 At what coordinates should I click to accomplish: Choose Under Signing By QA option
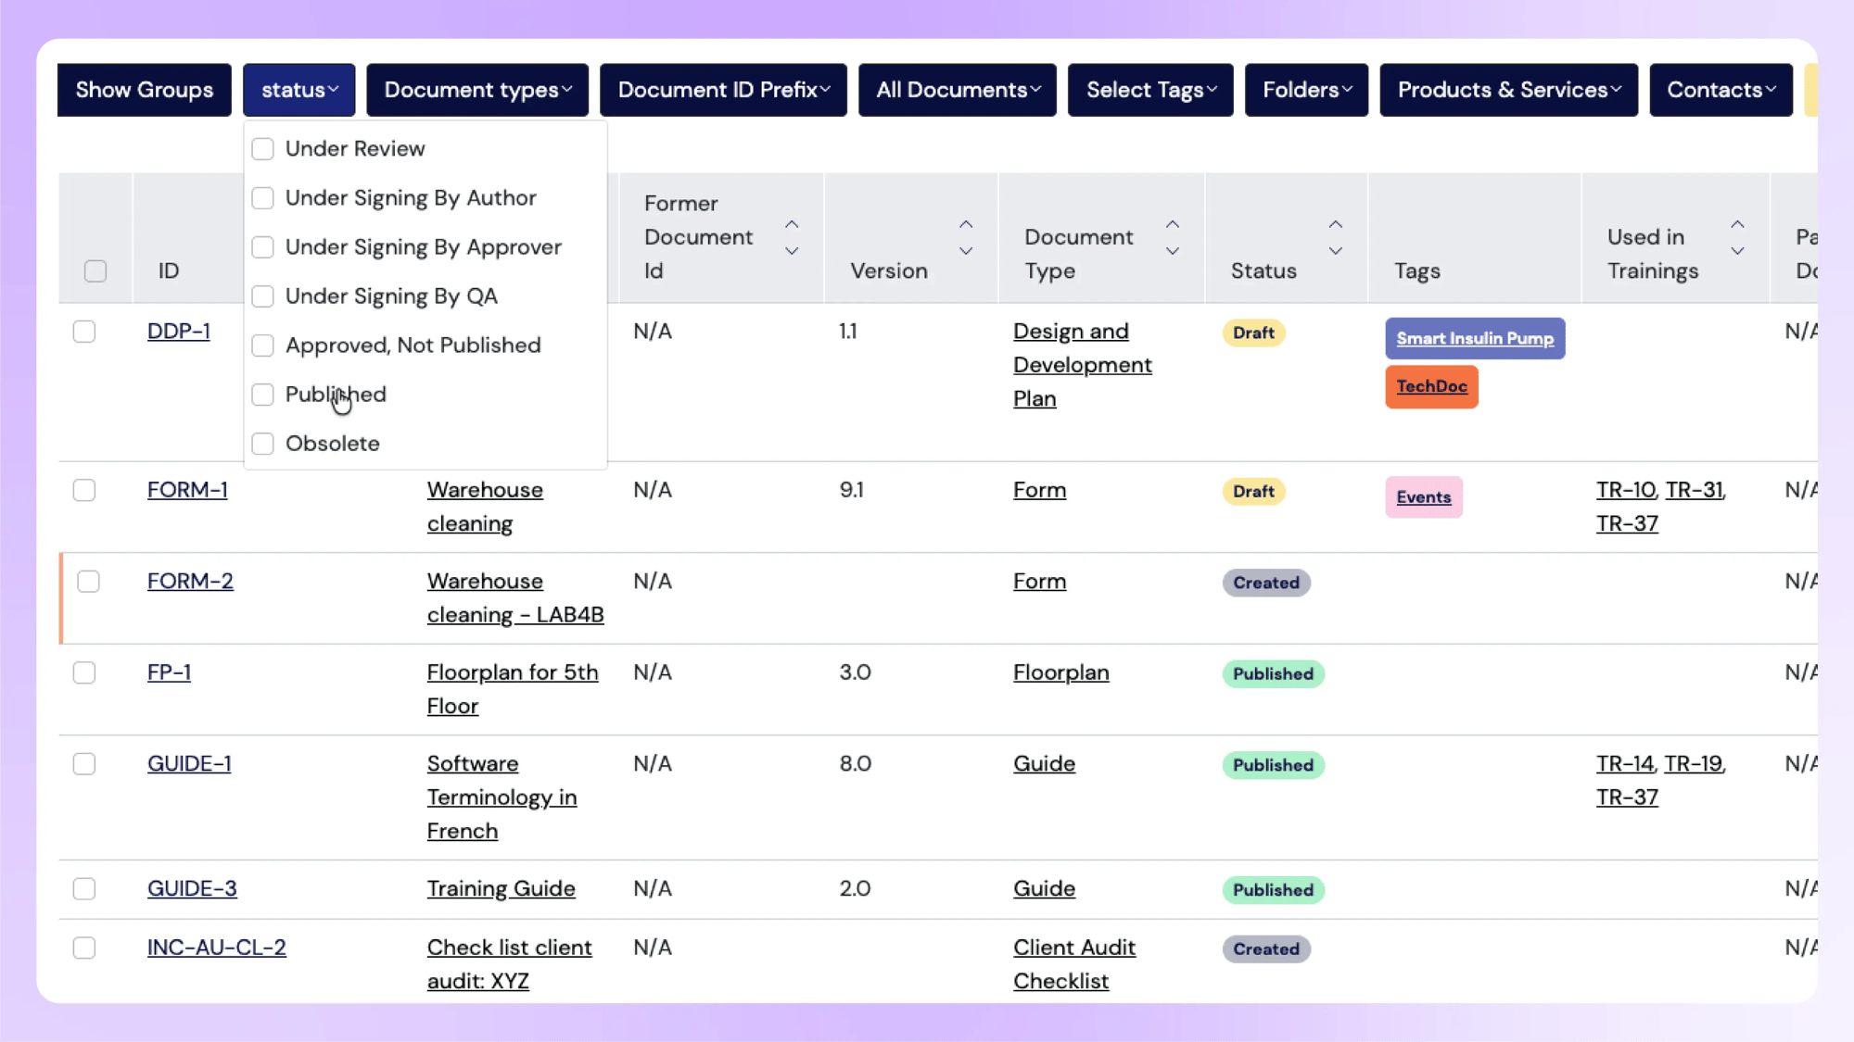click(263, 296)
